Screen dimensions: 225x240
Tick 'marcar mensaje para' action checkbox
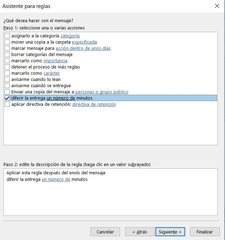point(7,48)
